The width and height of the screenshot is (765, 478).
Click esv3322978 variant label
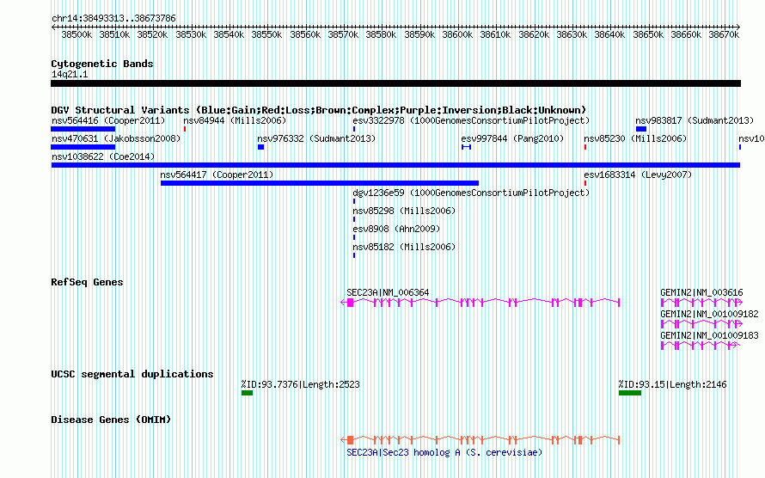pos(471,120)
